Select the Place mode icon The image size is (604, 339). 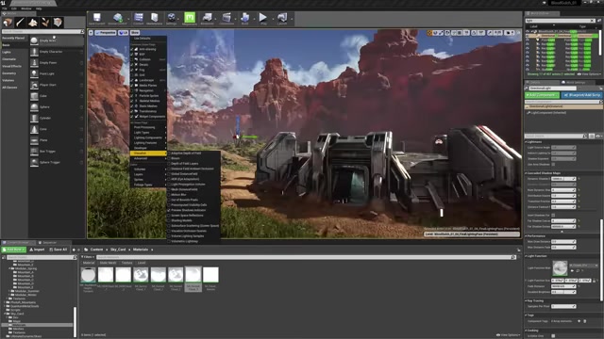tap(8, 23)
